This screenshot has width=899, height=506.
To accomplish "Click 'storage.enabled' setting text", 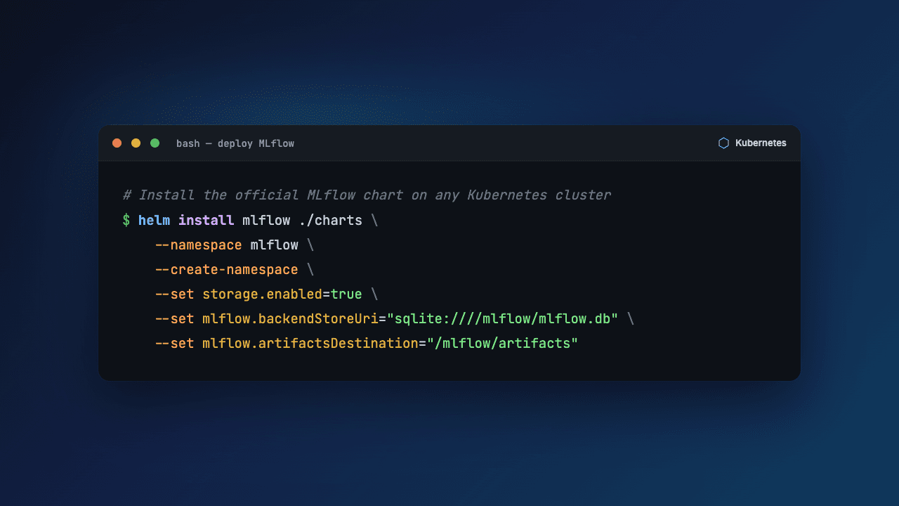I will click(x=262, y=294).
